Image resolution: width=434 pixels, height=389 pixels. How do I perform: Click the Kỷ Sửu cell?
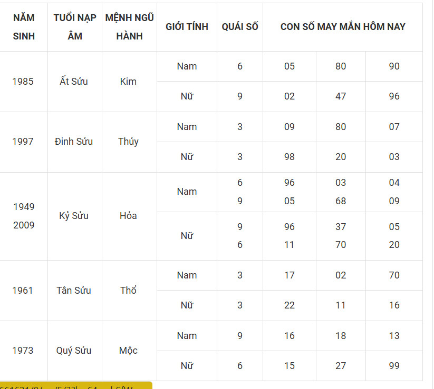74,216
